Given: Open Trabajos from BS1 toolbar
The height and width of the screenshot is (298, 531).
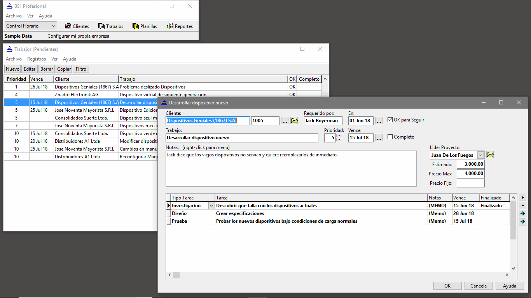Looking at the screenshot, I should click(111, 26).
